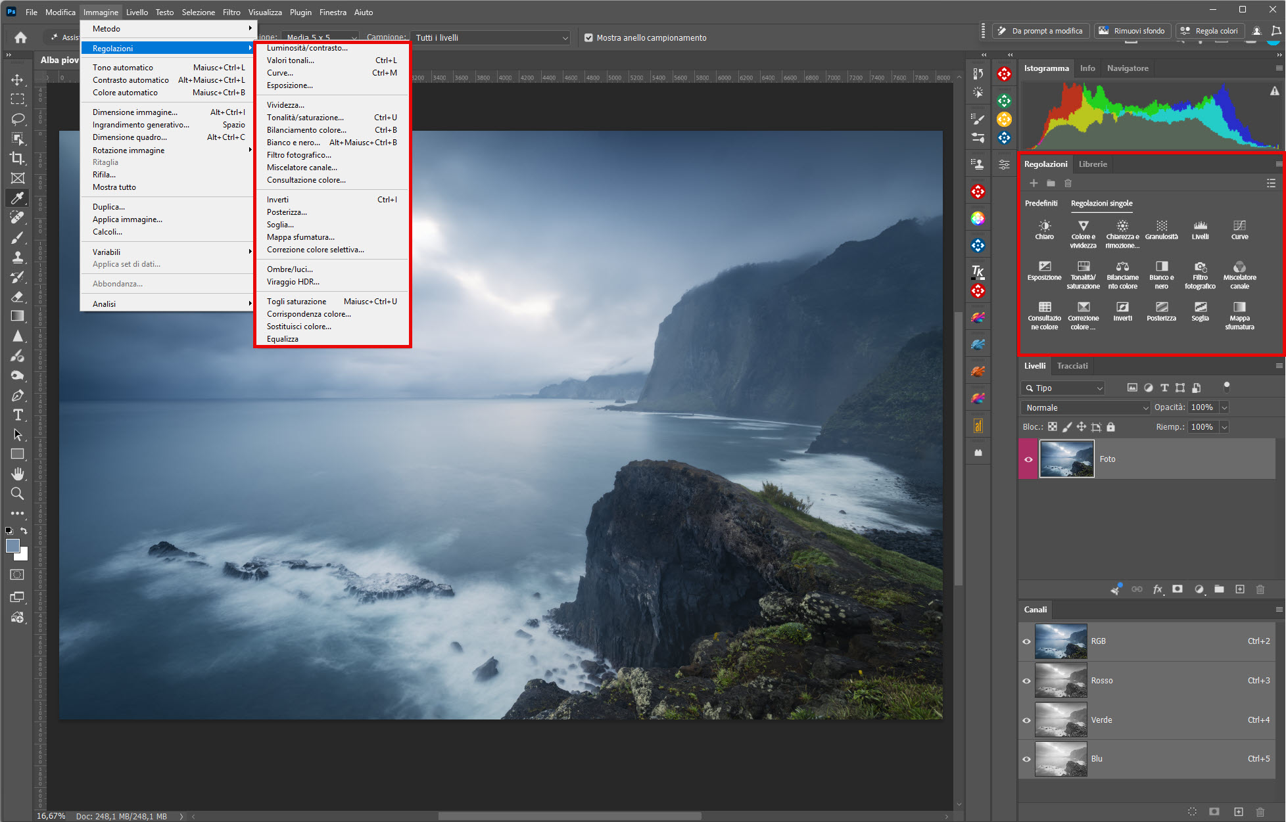Uncheck Mostra anello campionamento
The width and height of the screenshot is (1286, 822).
[588, 38]
